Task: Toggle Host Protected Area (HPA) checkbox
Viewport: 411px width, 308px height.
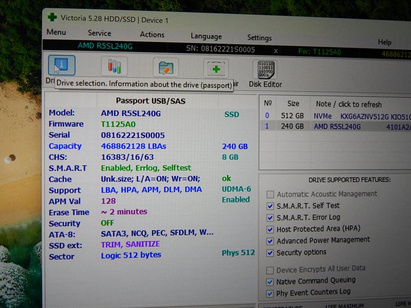Action: (x=270, y=229)
